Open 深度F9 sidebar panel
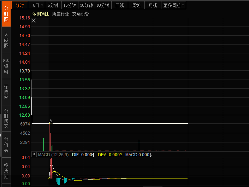 [6, 92]
